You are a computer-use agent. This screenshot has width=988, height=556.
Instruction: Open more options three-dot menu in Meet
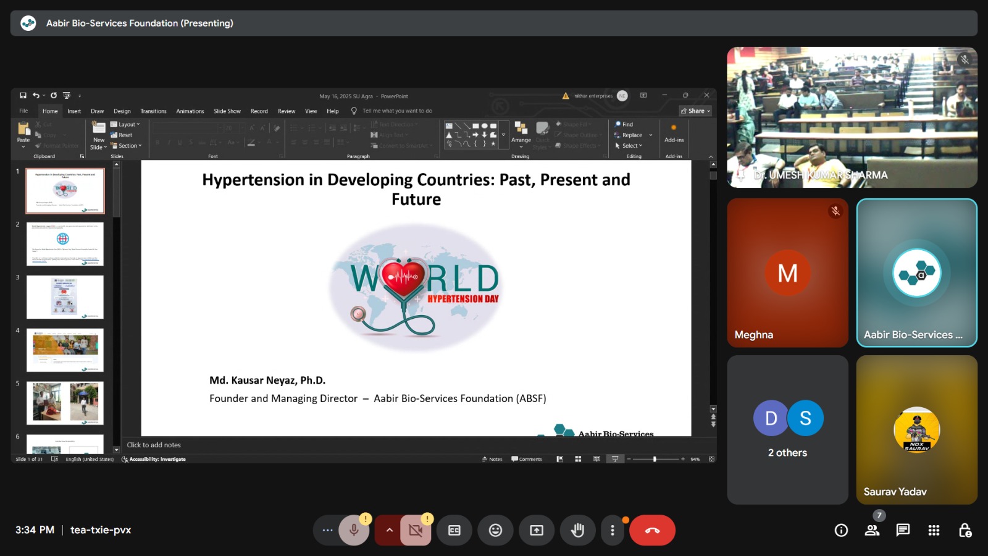coord(613,530)
